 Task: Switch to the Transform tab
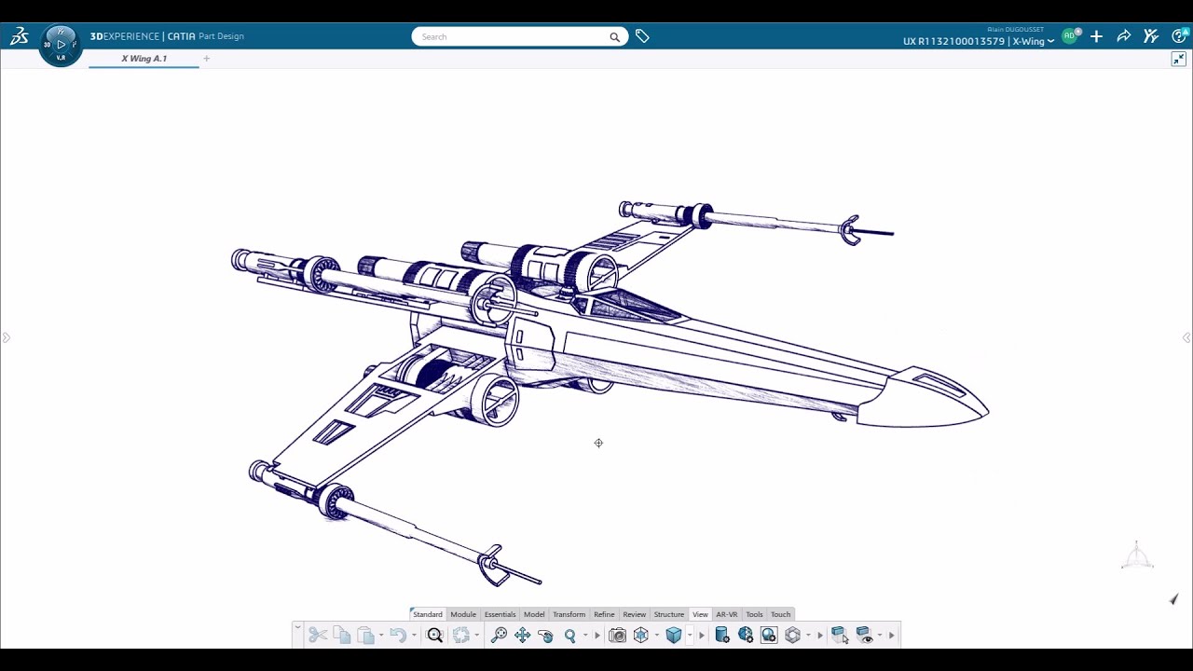[x=569, y=614]
